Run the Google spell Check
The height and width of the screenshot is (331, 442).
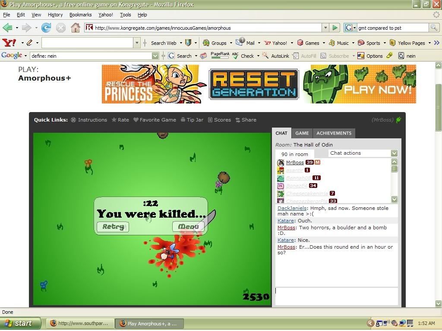pyautogui.click(x=243, y=56)
